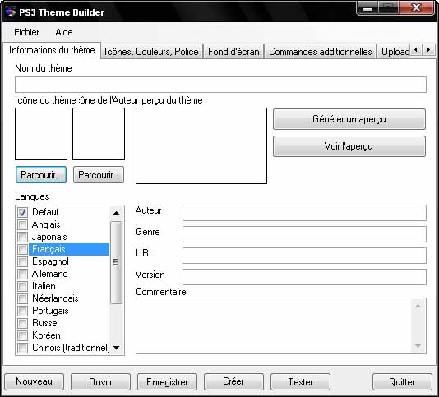Focus the Genre input field
Screen dimensions: 439x397
click(305, 234)
